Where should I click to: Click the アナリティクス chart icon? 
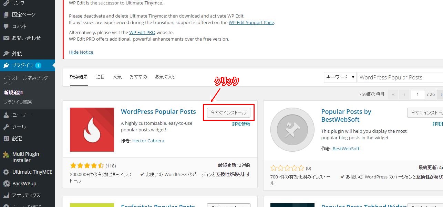pyautogui.click(x=6, y=195)
